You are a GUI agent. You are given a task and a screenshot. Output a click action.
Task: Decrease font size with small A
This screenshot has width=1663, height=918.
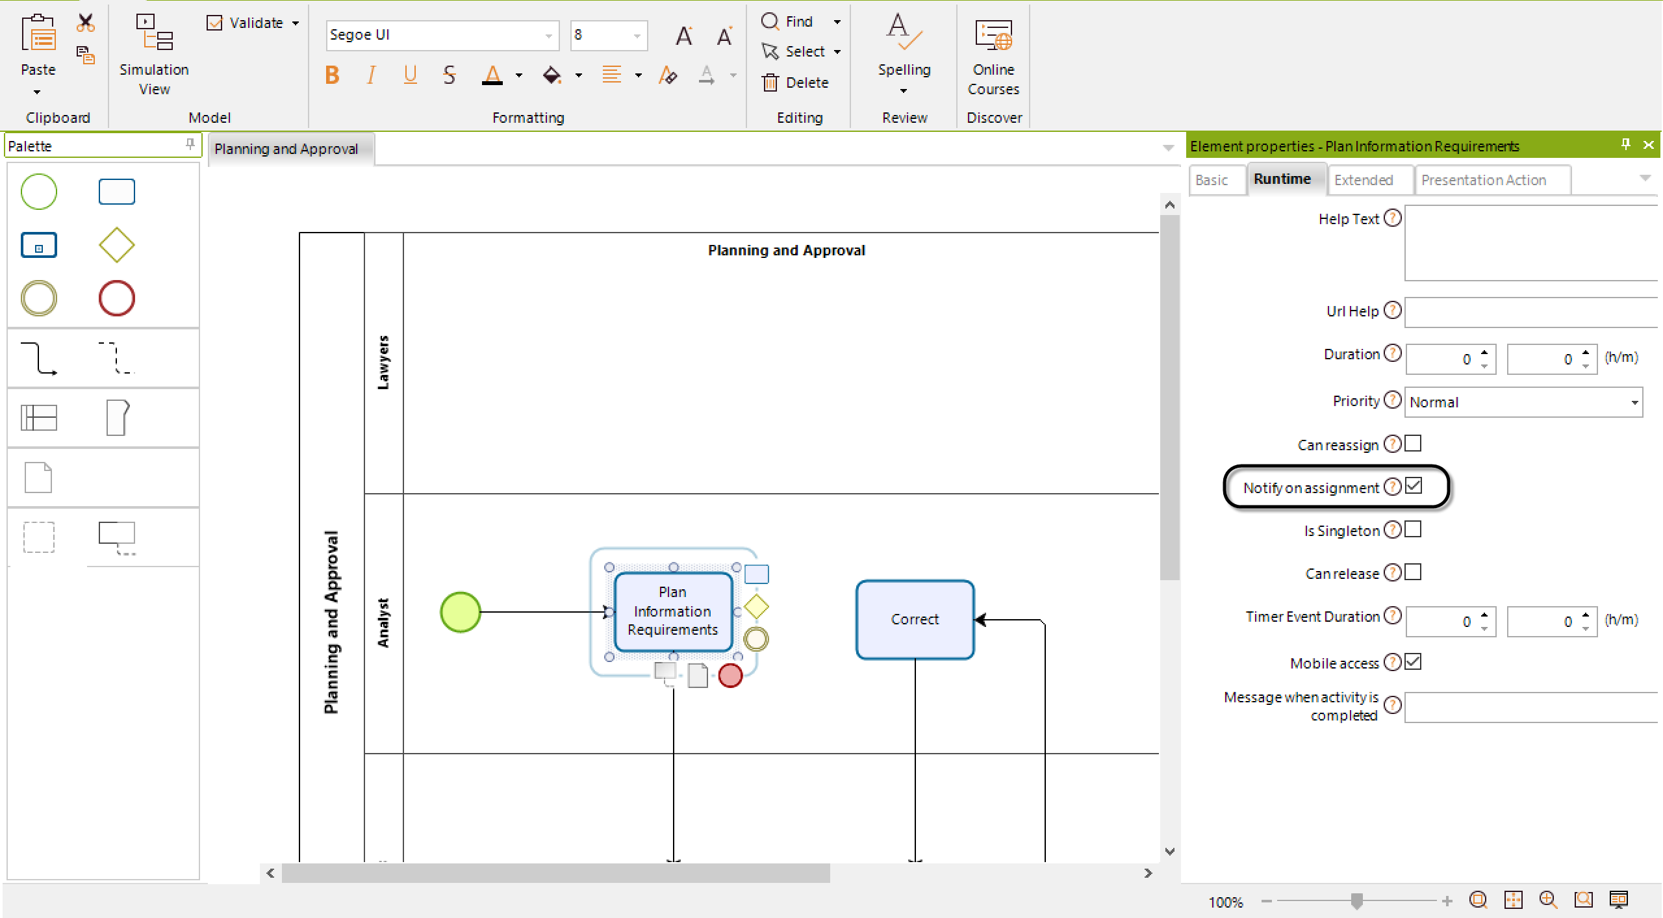(x=724, y=35)
